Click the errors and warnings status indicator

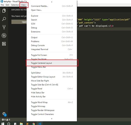point(6,120)
